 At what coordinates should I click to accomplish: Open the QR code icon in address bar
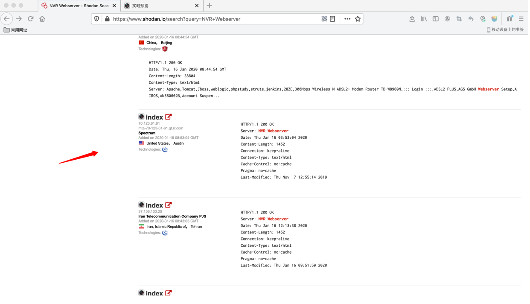point(324,19)
